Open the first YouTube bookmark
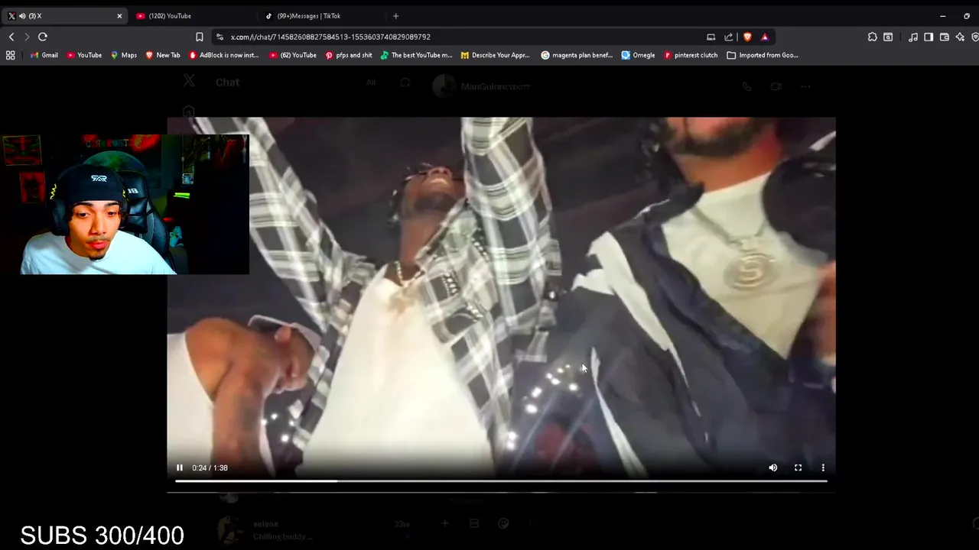 click(84, 55)
